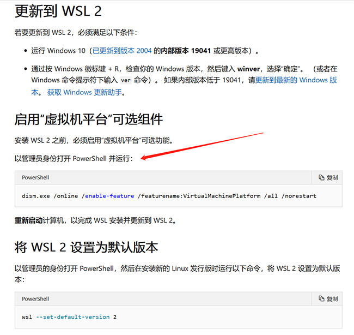Click the 'PowerShell' label above the wsl command
The image size is (354, 335).
tap(35, 299)
